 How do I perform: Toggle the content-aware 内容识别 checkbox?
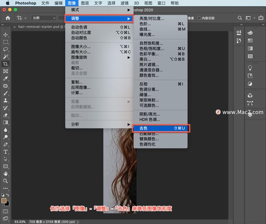tap(199, 18)
